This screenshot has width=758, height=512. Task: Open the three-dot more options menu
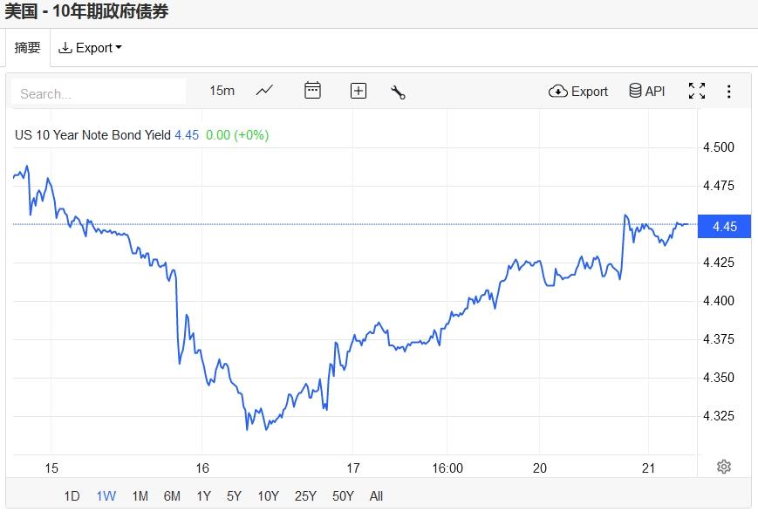tap(729, 91)
